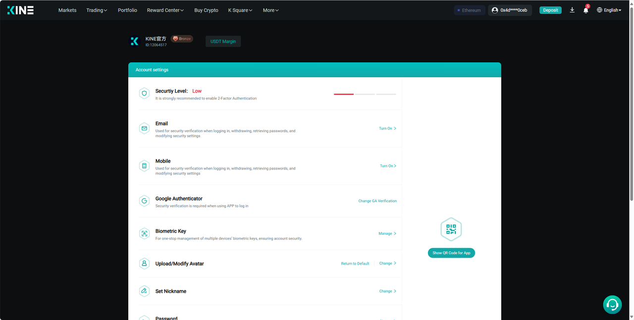Image resolution: width=634 pixels, height=320 pixels.
Task: Click the Biometric Key face-scan icon
Action: click(x=144, y=234)
